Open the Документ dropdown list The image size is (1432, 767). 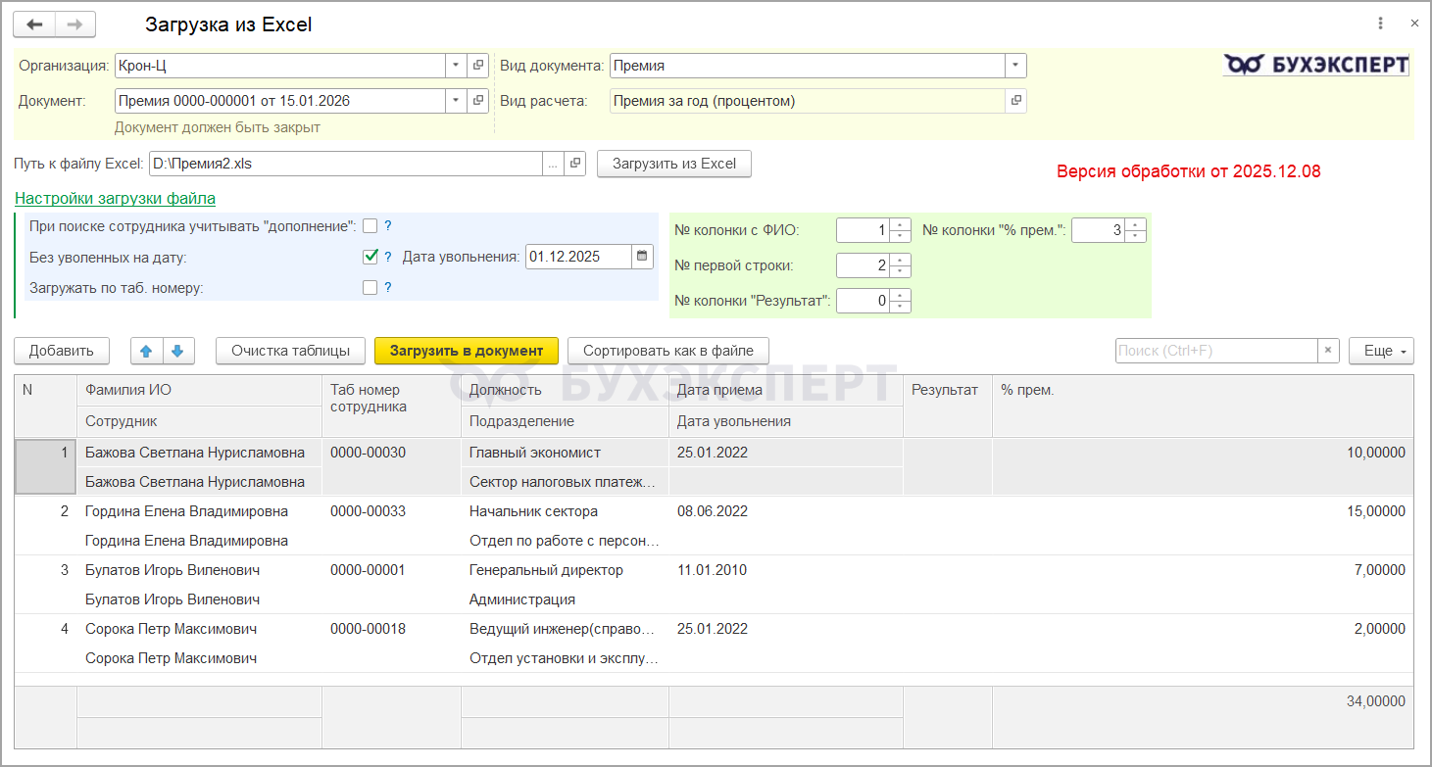[456, 101]
